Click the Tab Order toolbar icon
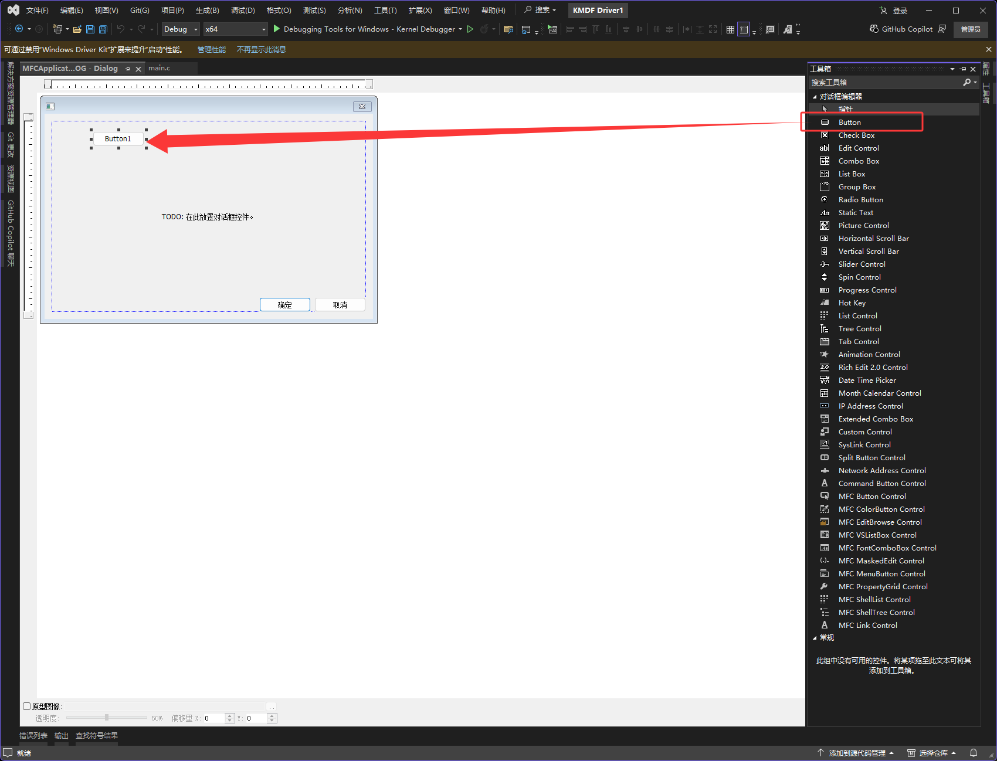 coord(770,29)
